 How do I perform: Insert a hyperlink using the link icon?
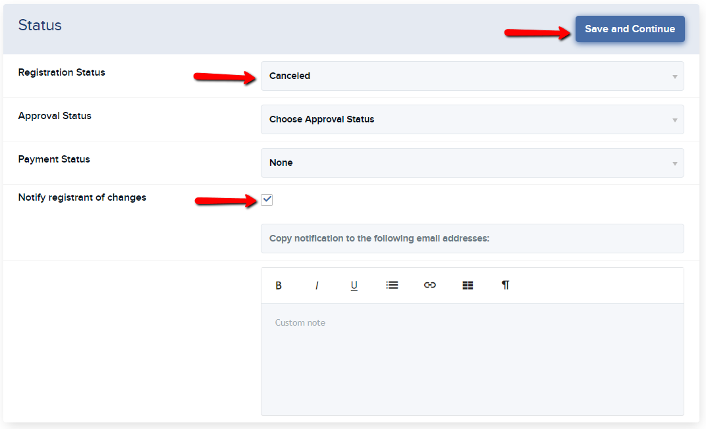pyautogui.click(x=430, y=285)
